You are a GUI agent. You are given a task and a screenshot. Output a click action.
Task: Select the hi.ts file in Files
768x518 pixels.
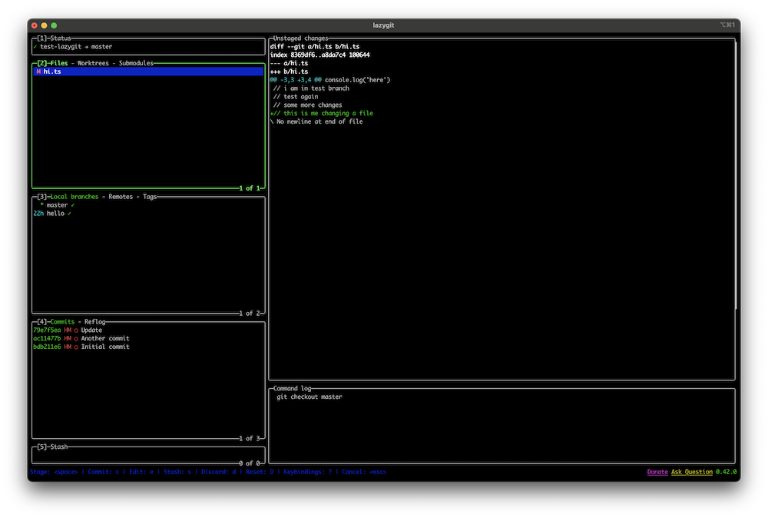pyautogui.click(x=52, y=71)
